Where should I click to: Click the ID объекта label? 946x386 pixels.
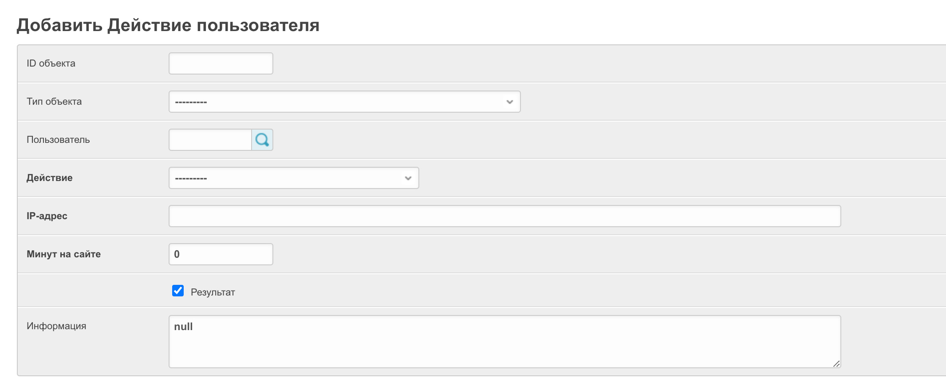51,63
